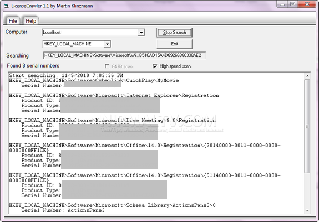Viewport: 319px width, 222px height.
Task: Toggle the High speed scan checkbox
Action: (x=155, y=66)
